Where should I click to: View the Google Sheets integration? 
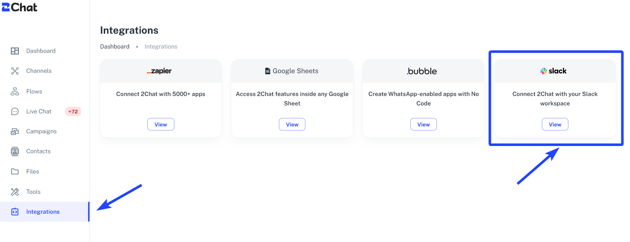(292, 124)
